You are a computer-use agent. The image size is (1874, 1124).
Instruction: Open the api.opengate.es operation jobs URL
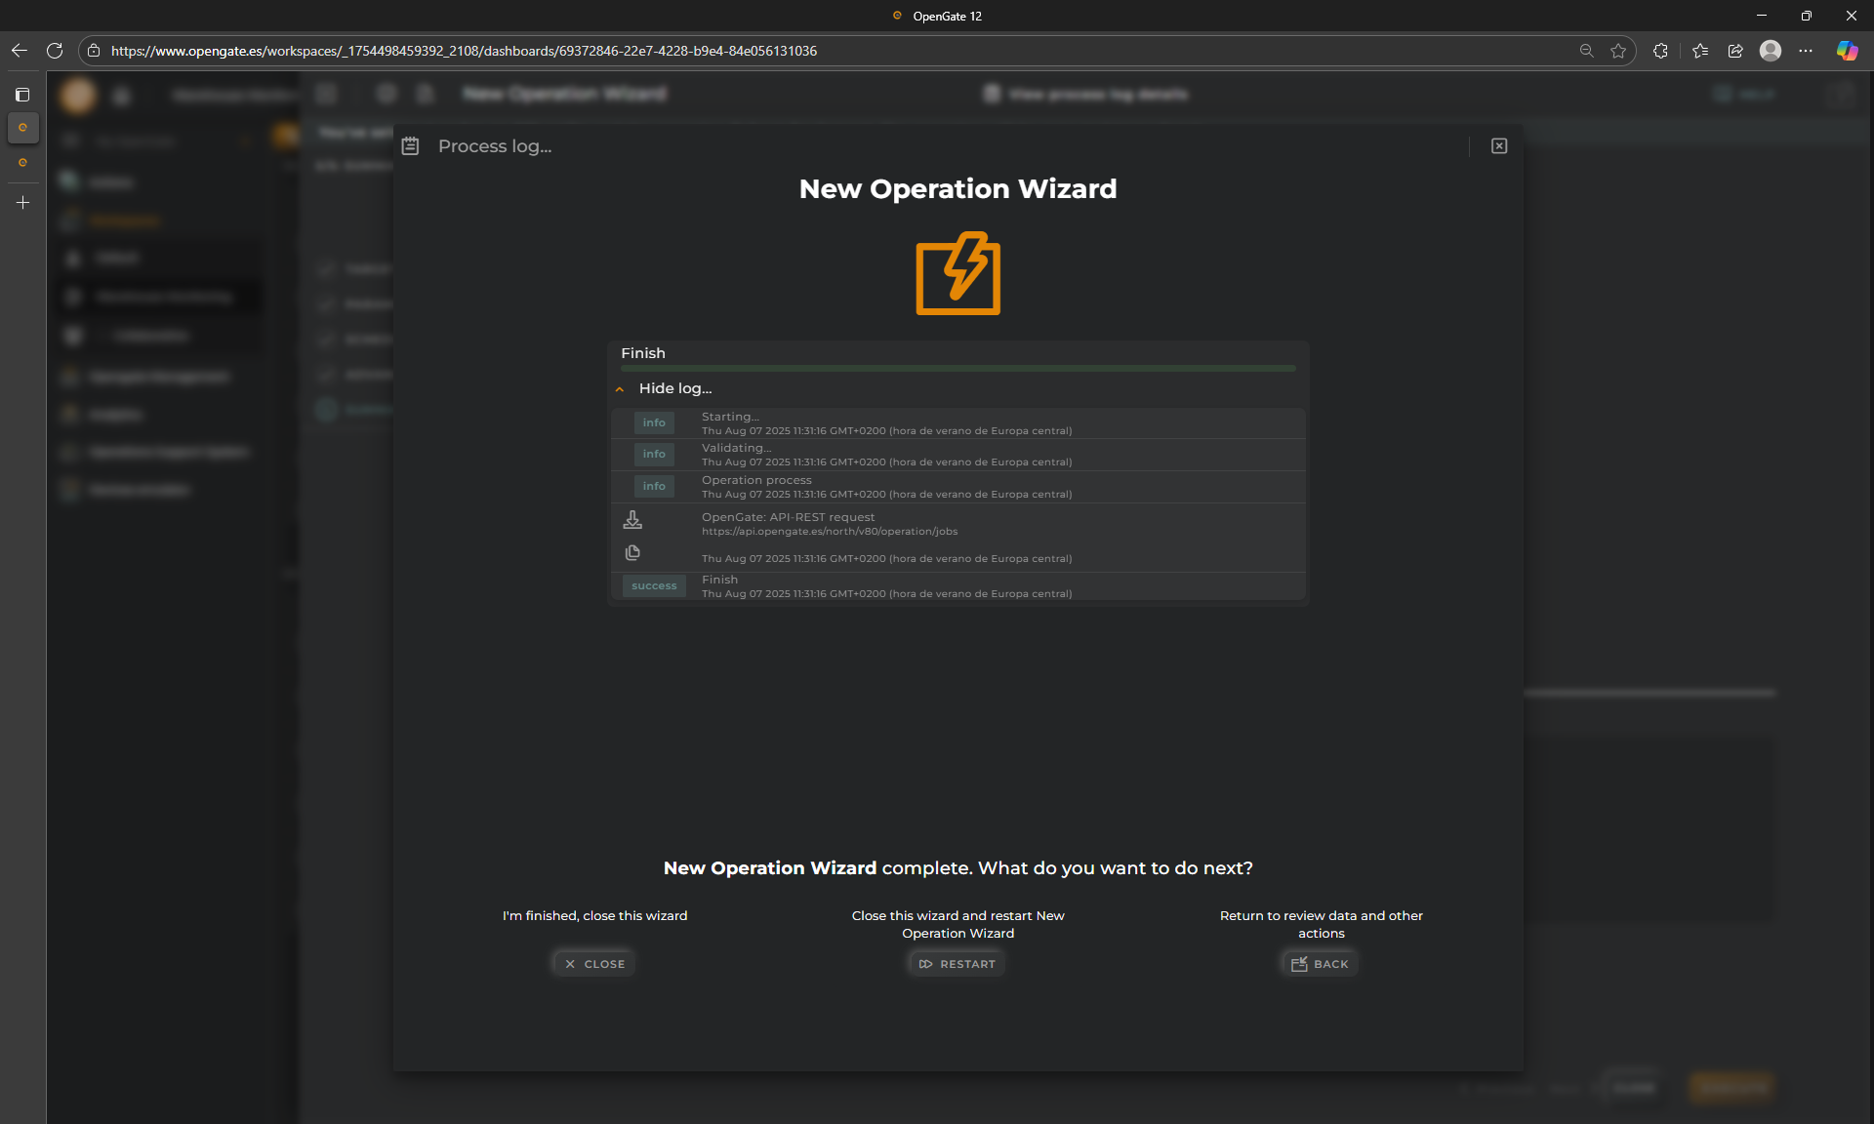[x=829, y=532]
